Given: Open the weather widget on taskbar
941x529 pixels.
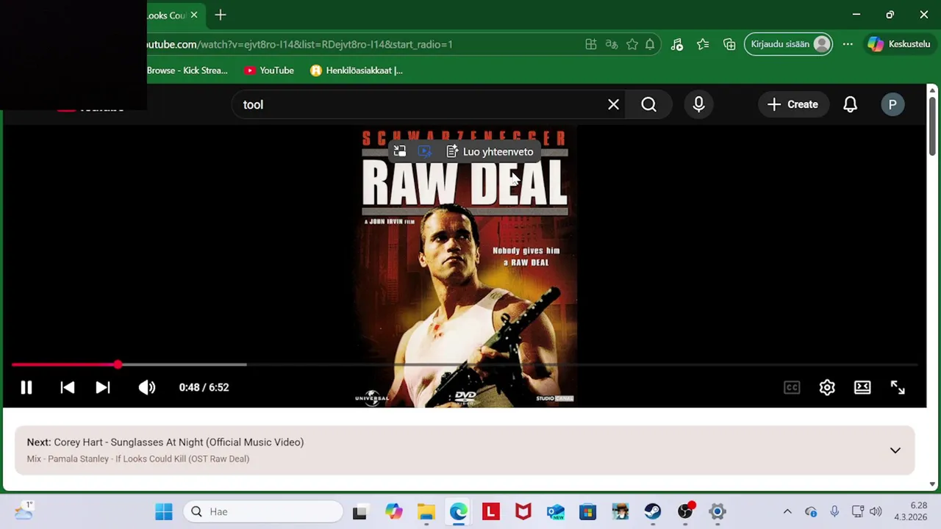Looking at the screenshot, I should 24,511.
